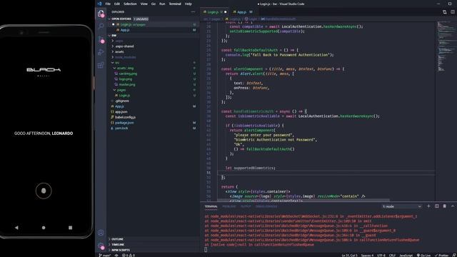Select the Debug Console panel tab
The image size is (457, 257).
click(266, 206)
